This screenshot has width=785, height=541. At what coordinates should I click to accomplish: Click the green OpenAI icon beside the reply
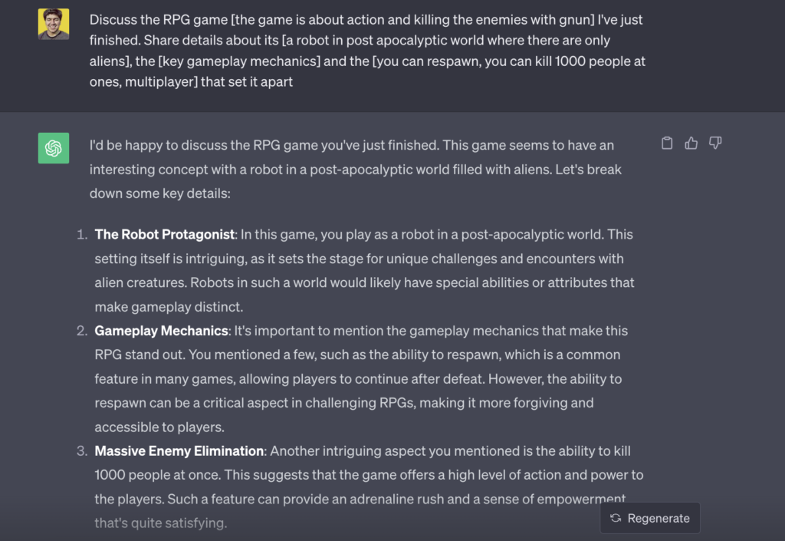click(52, 147)
